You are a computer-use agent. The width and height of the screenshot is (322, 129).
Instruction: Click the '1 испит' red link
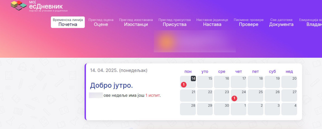point(153,95)
